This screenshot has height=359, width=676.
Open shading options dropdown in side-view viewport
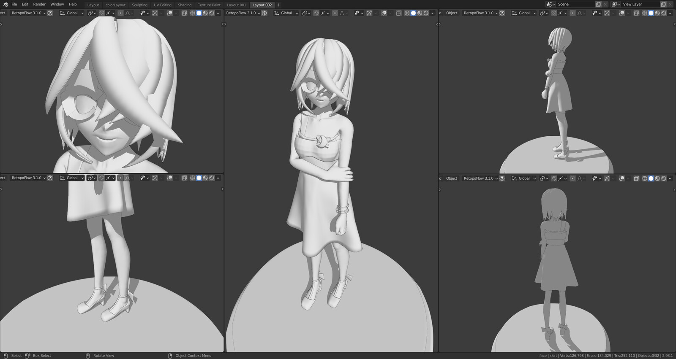670,13
